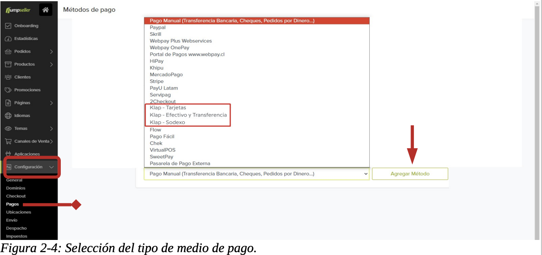Select the Servipag option
Screen dimensions: 542x255
(x=257, y=95)
